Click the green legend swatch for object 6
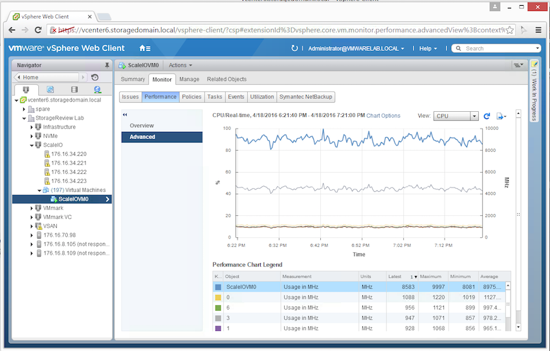The height and width of the screenshot is (351, 550). tap(218, 308)
